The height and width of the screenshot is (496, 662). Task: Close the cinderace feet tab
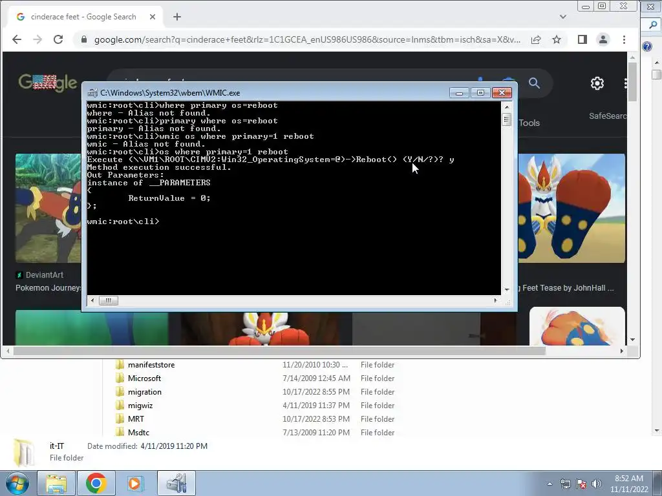[x=153, y=17]
